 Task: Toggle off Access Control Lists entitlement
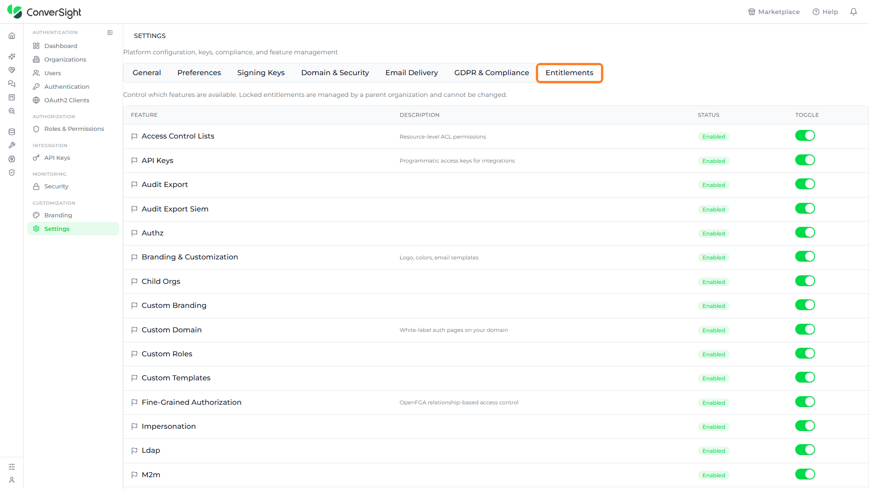click(805, 135)
